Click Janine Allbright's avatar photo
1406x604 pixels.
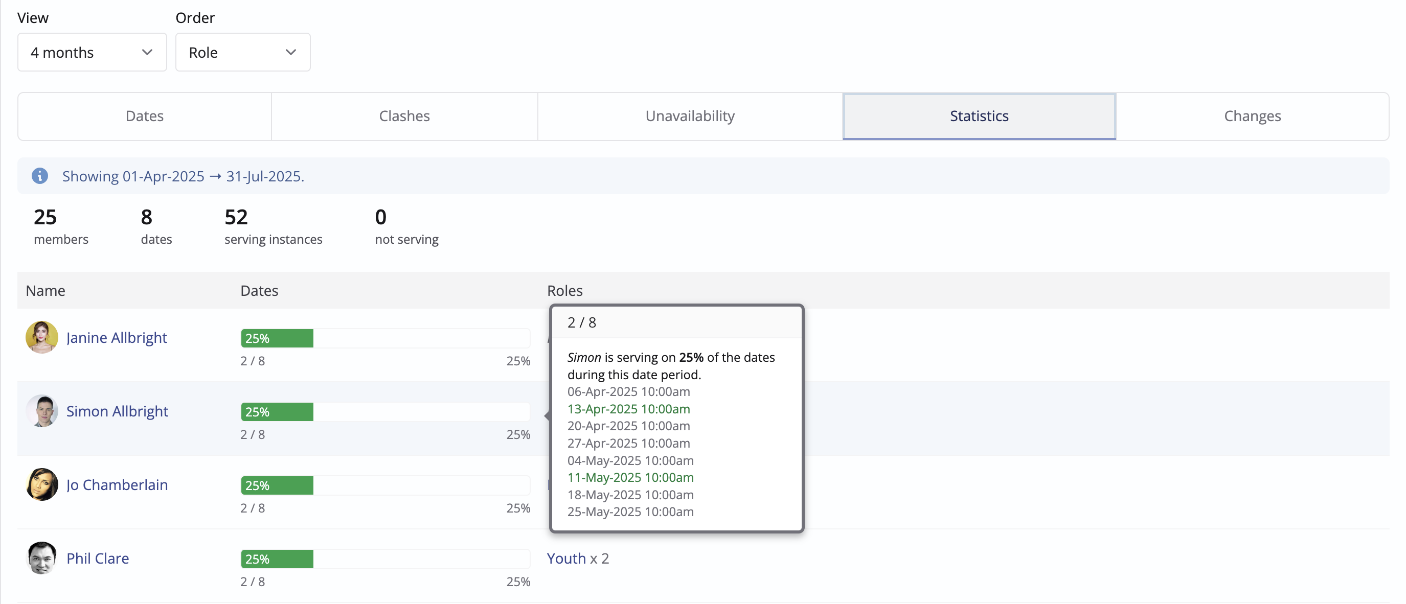(41, 337)
